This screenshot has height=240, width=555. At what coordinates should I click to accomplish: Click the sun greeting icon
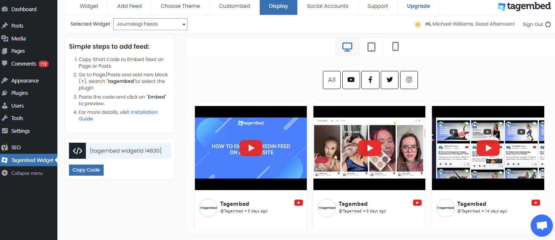coord(418,24)
